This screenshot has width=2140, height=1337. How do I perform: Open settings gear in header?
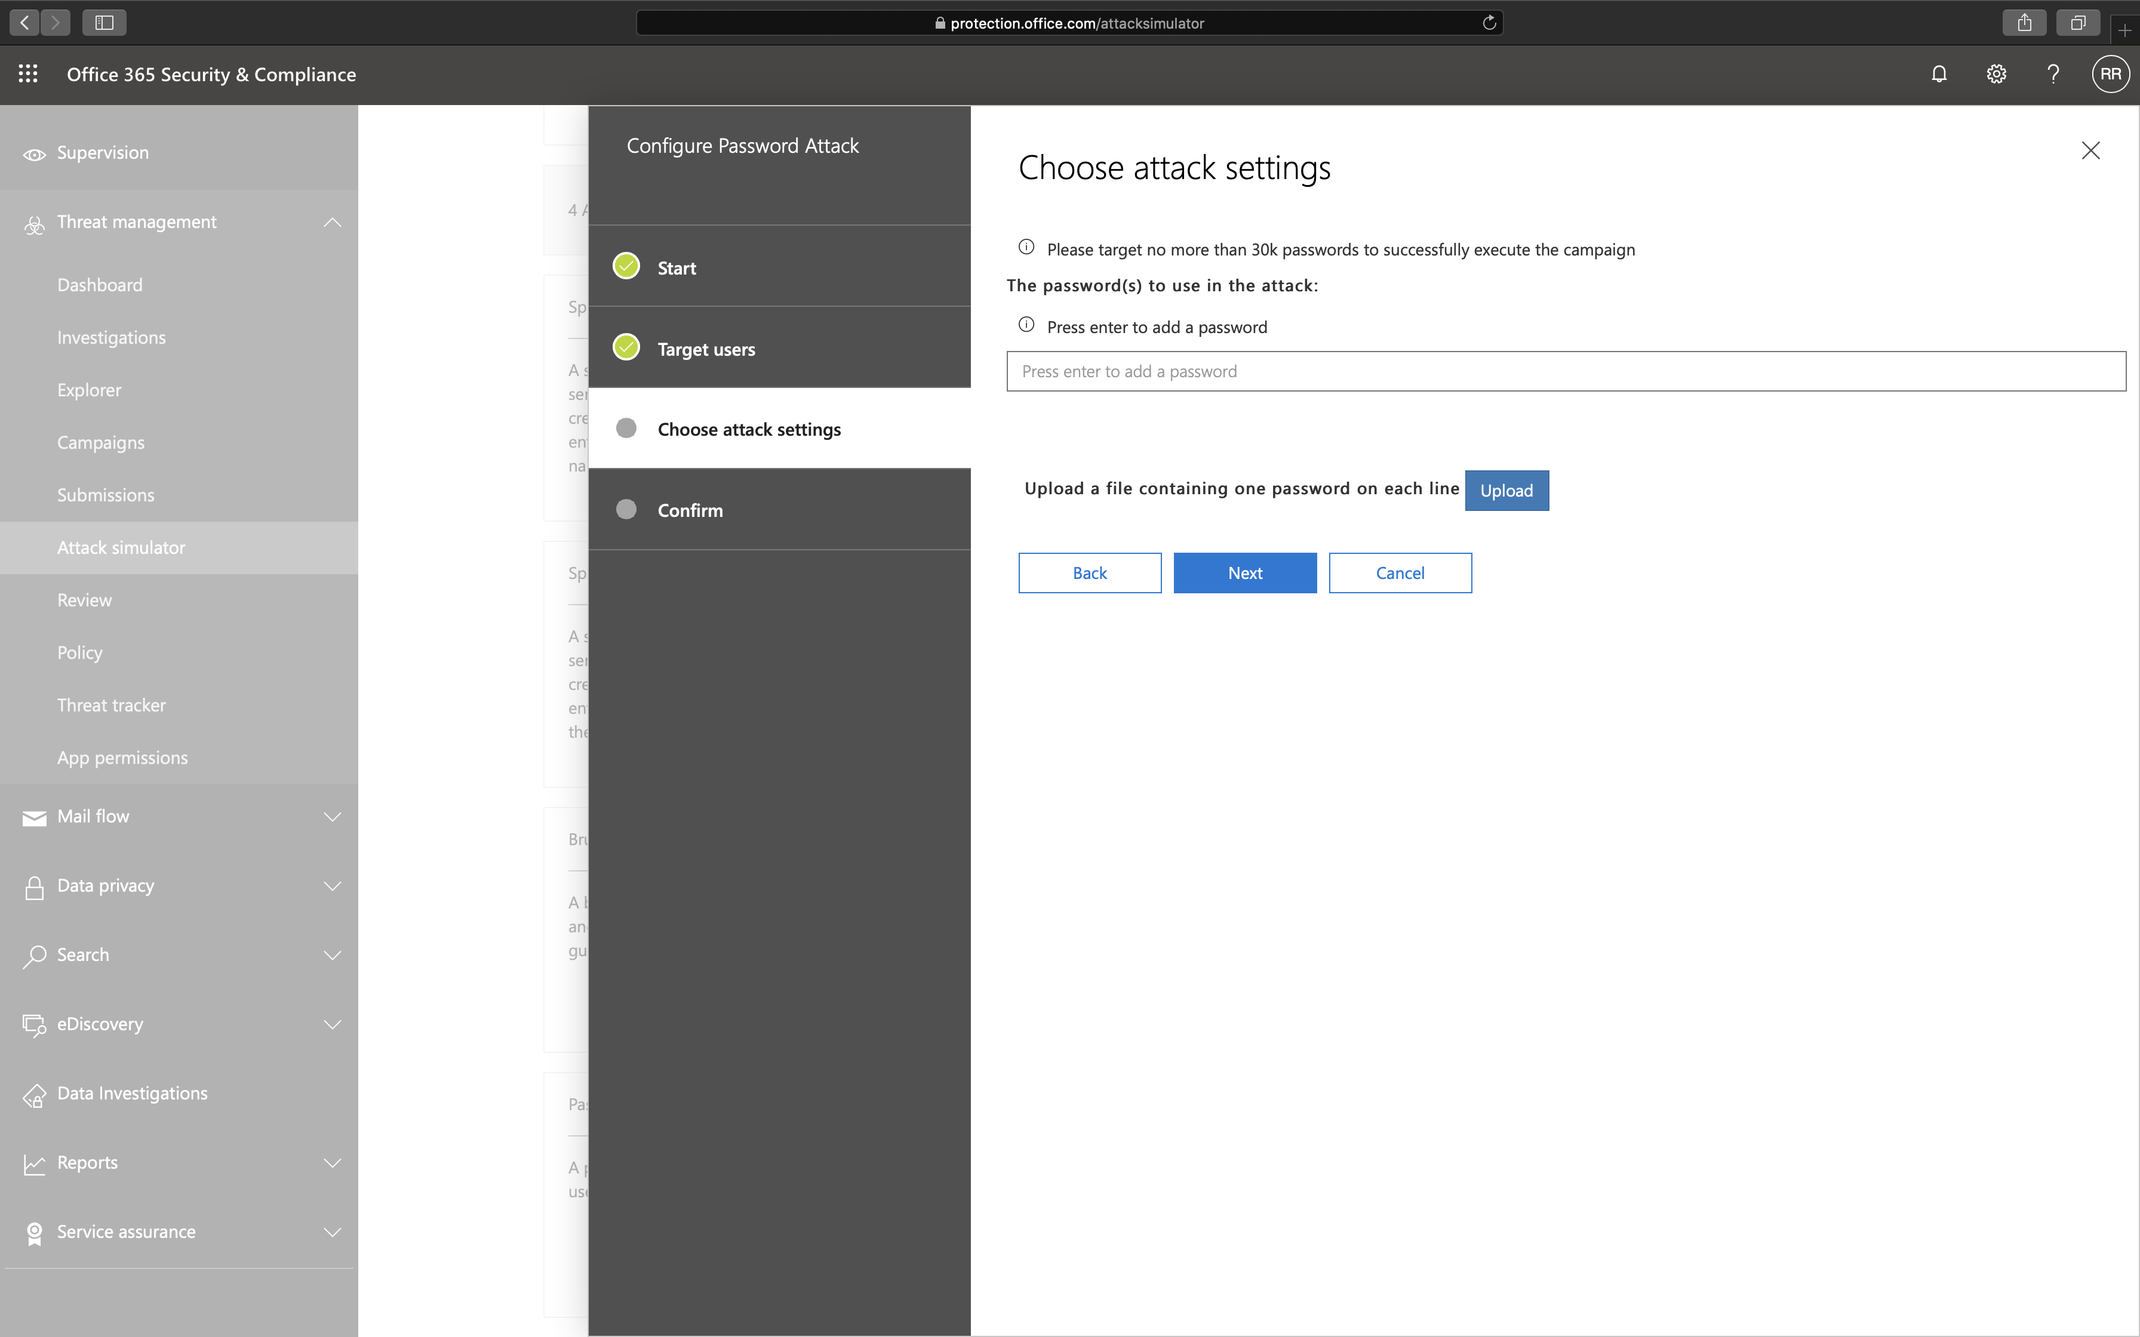1996,74
